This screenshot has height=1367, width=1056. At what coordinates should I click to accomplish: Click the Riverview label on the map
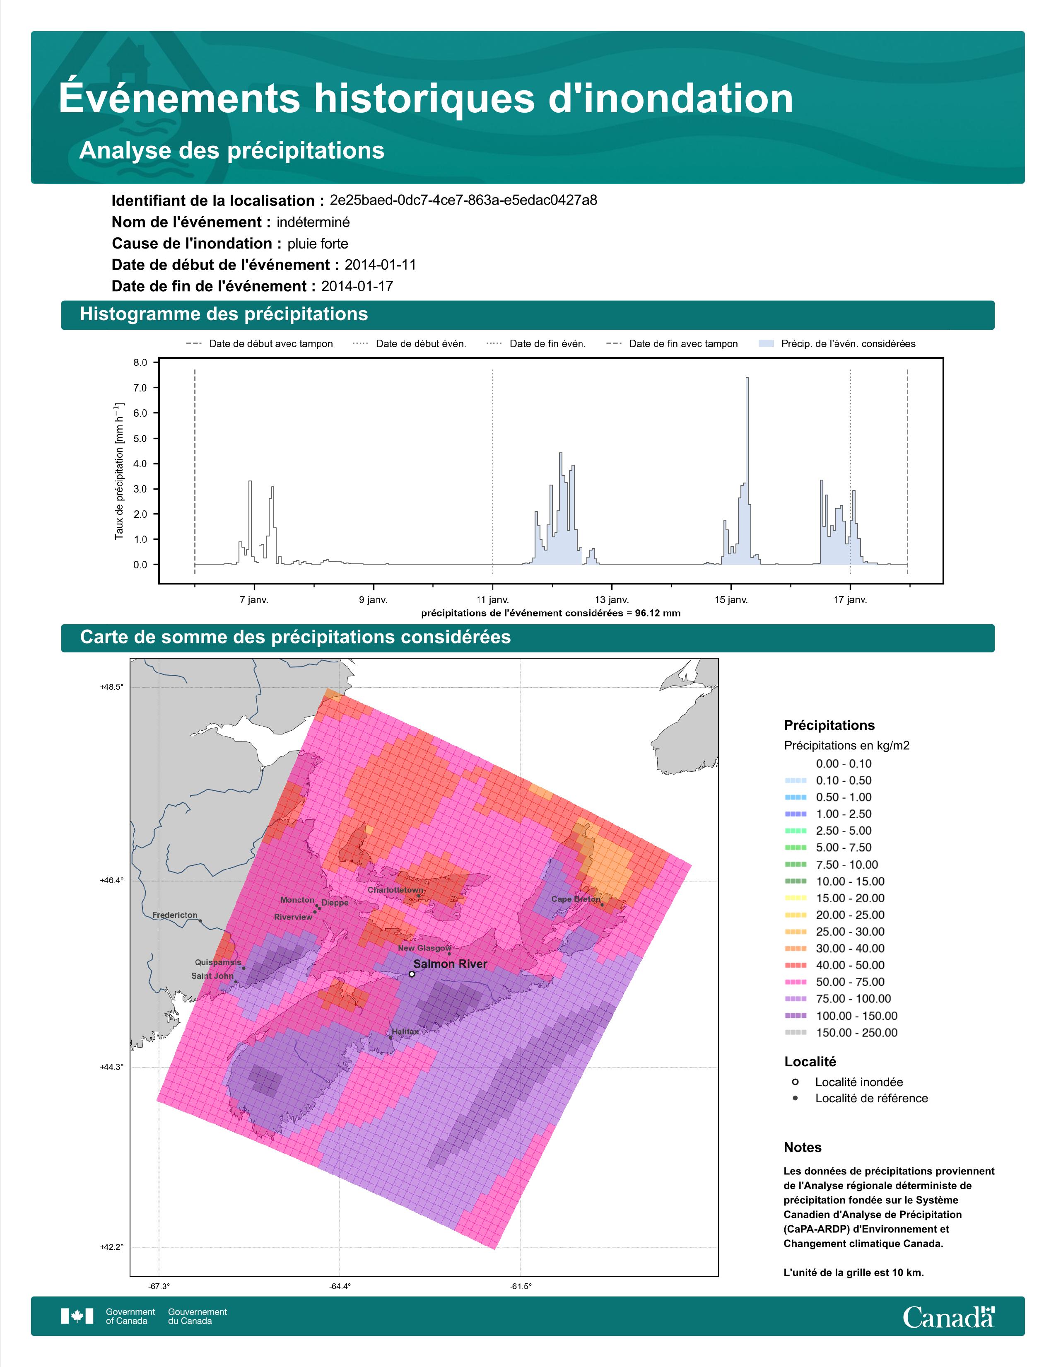click(293, 917)
